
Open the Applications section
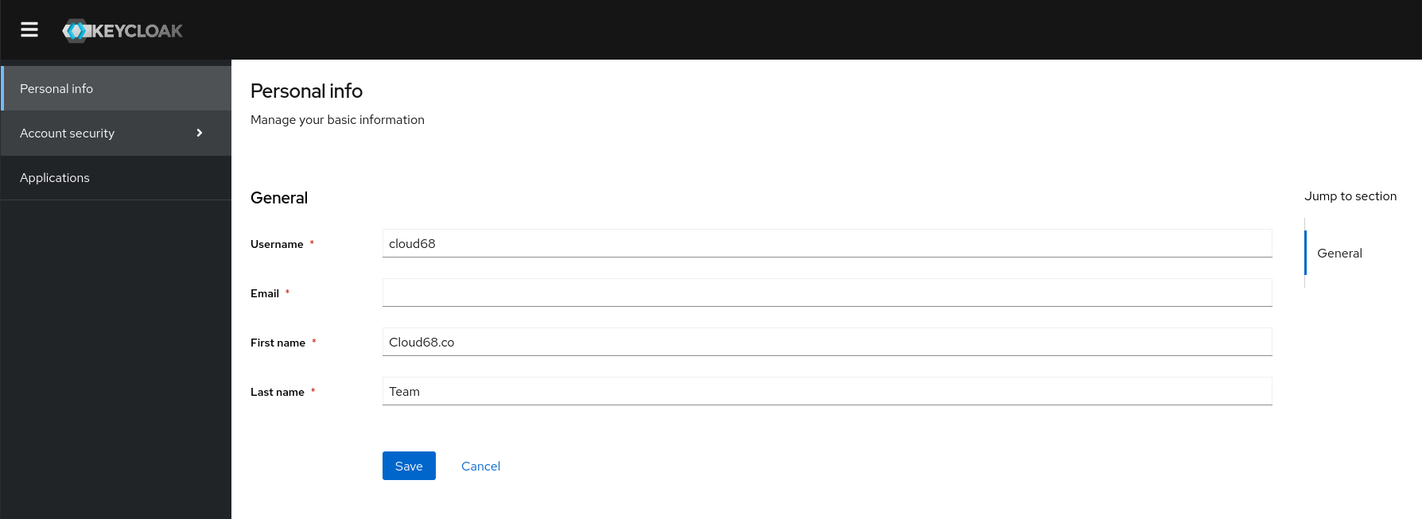pos(54,177)
